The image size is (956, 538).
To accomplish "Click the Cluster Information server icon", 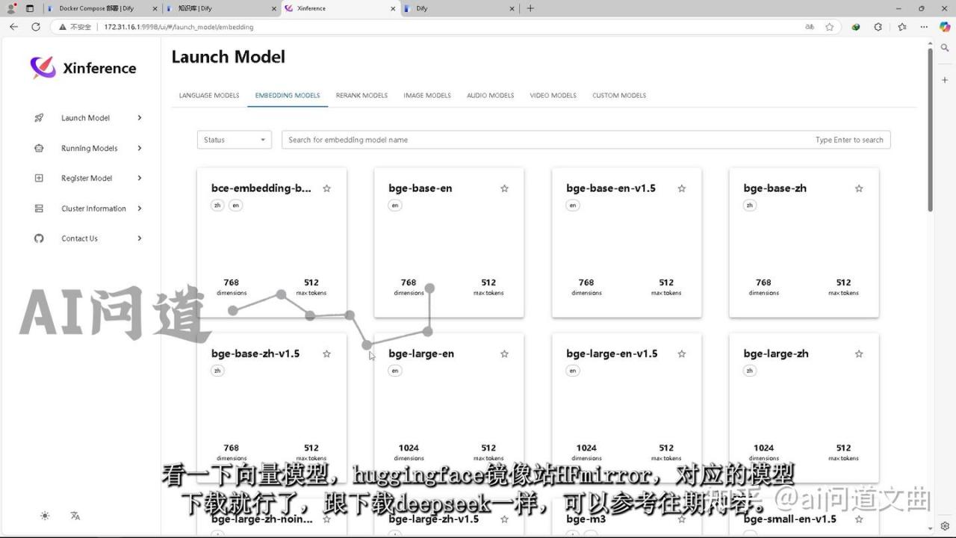I will (39, 208).
